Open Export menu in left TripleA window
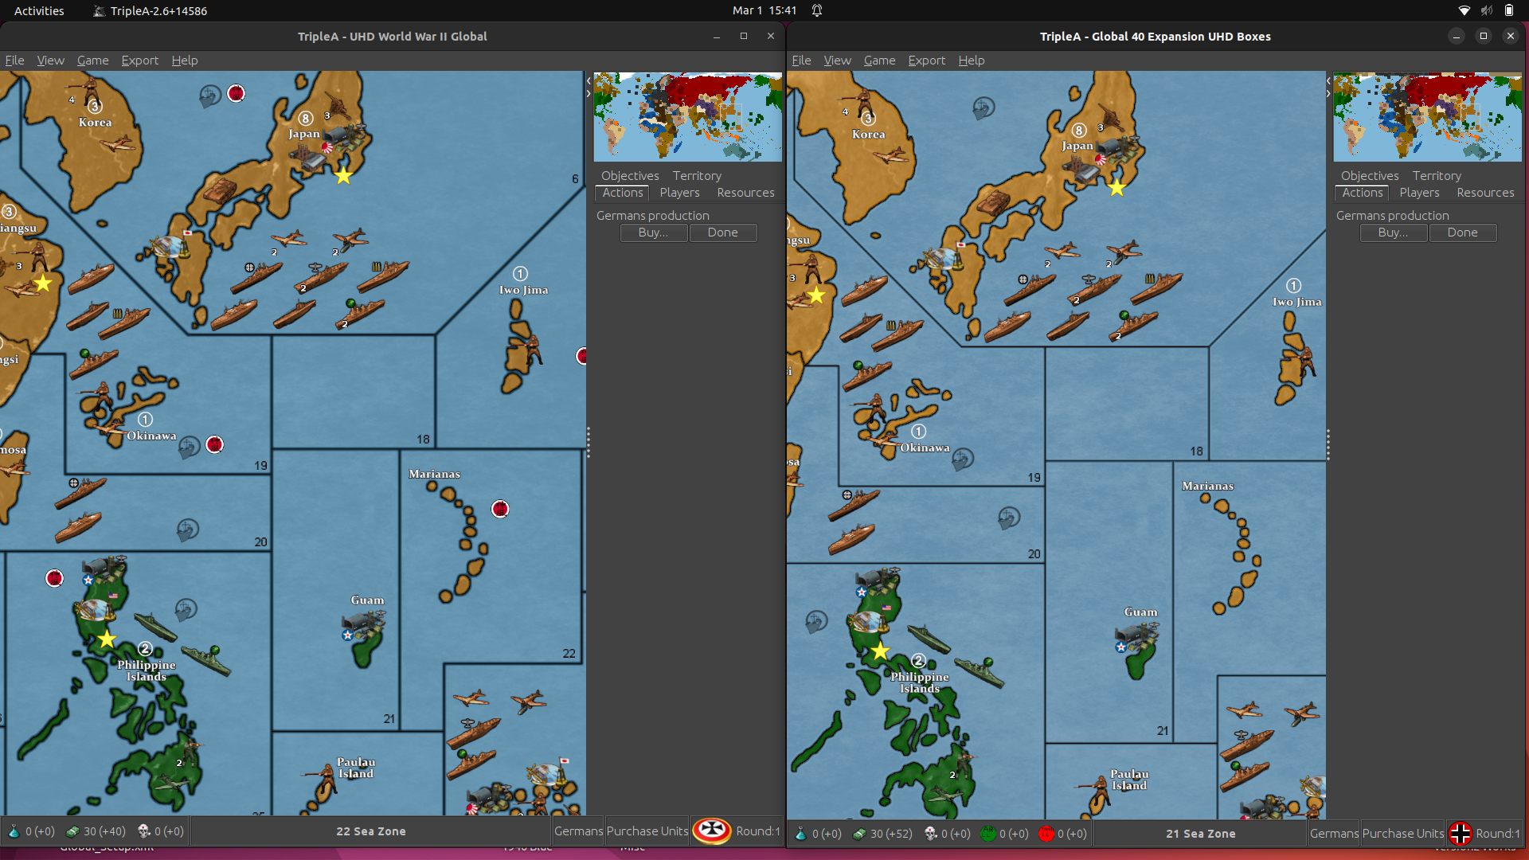The height and width of the screenshot is (860, 1529). click(x=139, y=61)
